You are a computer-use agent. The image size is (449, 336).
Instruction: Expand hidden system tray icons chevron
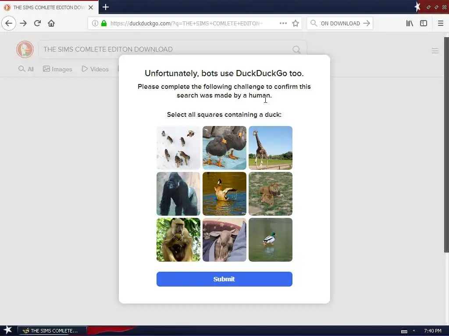[414, 331]
